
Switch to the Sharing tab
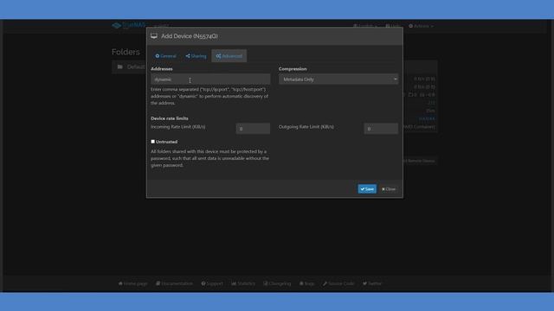196,56
